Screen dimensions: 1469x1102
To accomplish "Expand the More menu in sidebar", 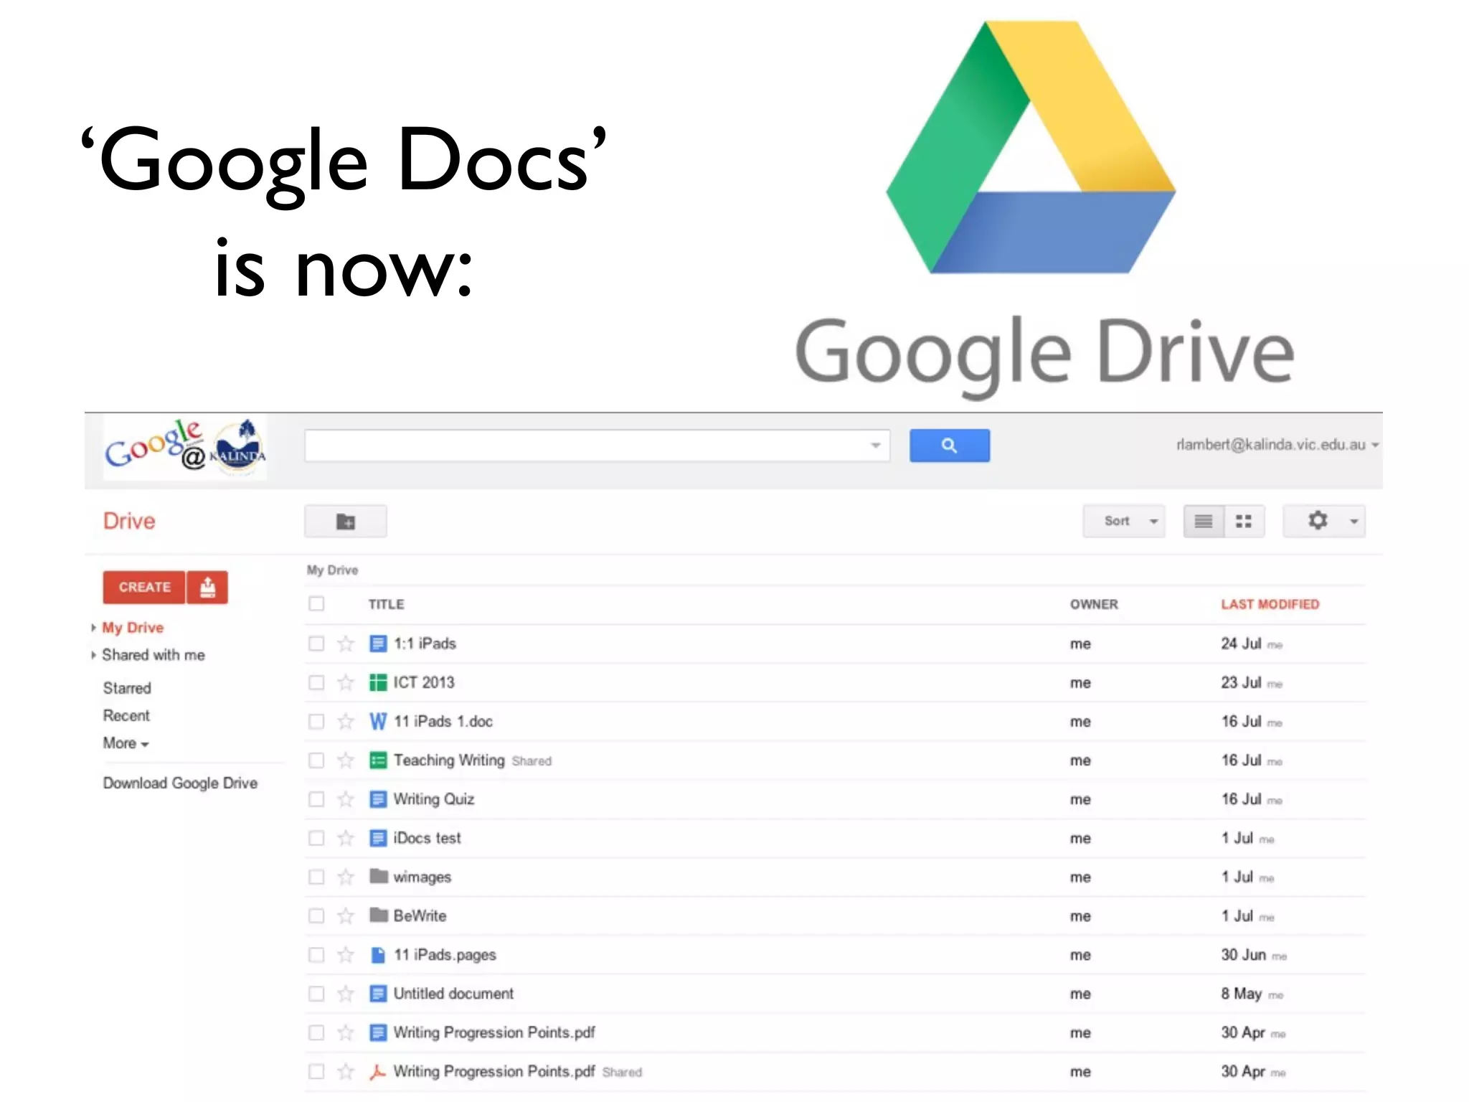I will (126, 743).
